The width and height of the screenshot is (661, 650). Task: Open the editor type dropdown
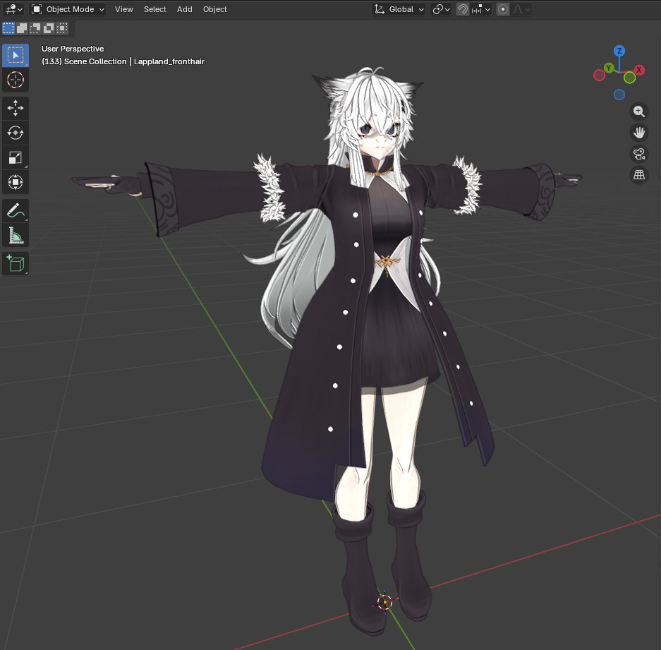click(14, 9)
